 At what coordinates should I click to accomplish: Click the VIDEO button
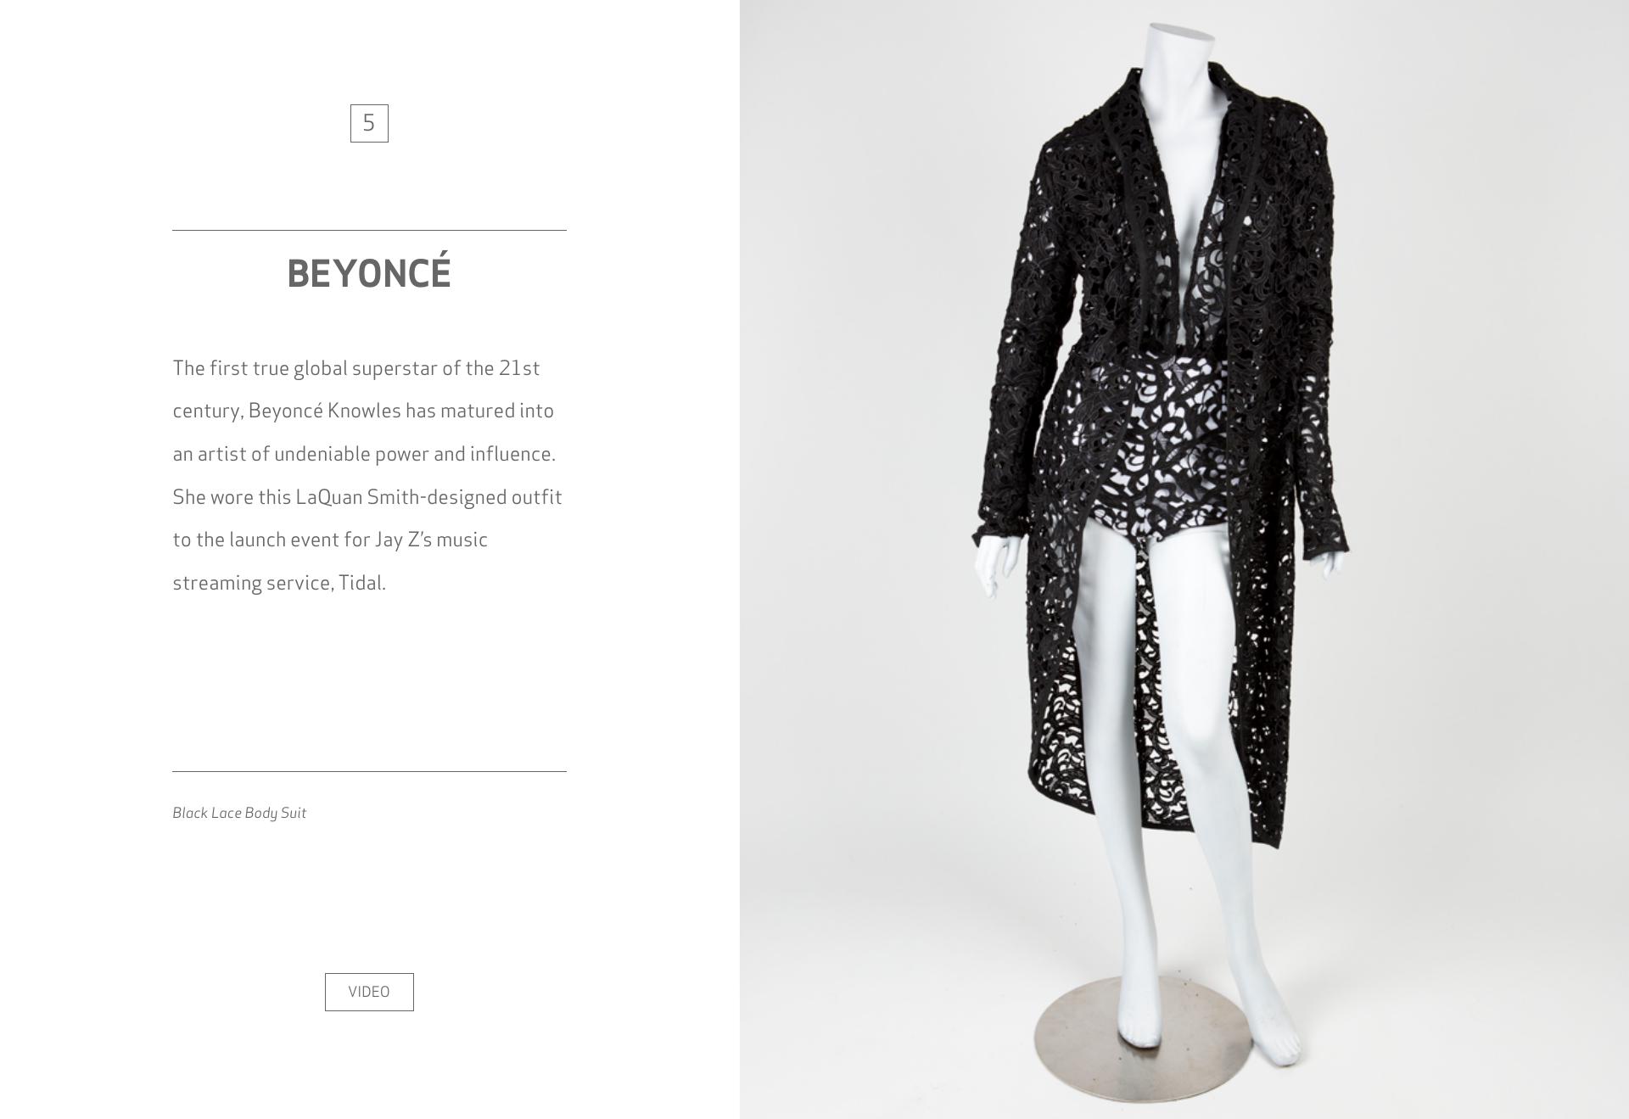[x=369, y=992]
